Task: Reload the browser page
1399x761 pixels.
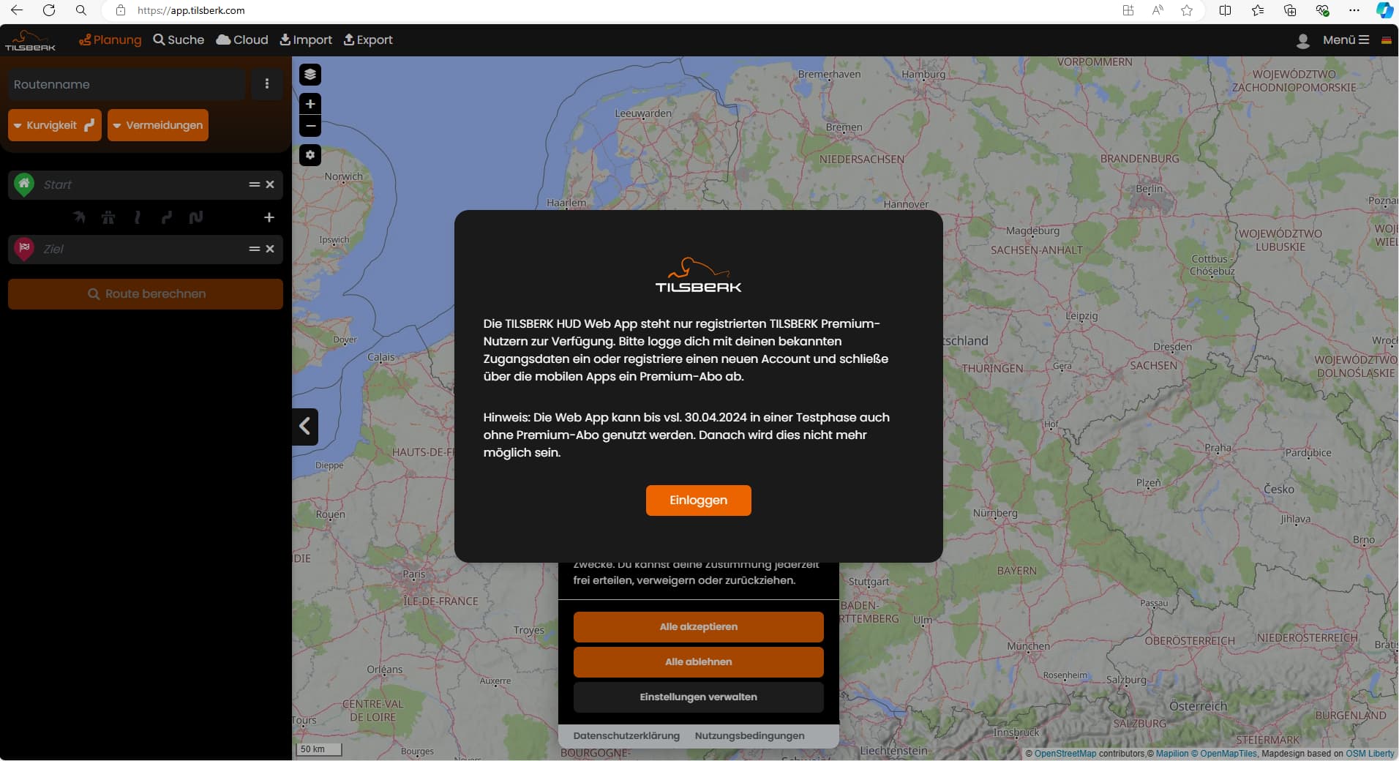Action: tap(49, 10)
